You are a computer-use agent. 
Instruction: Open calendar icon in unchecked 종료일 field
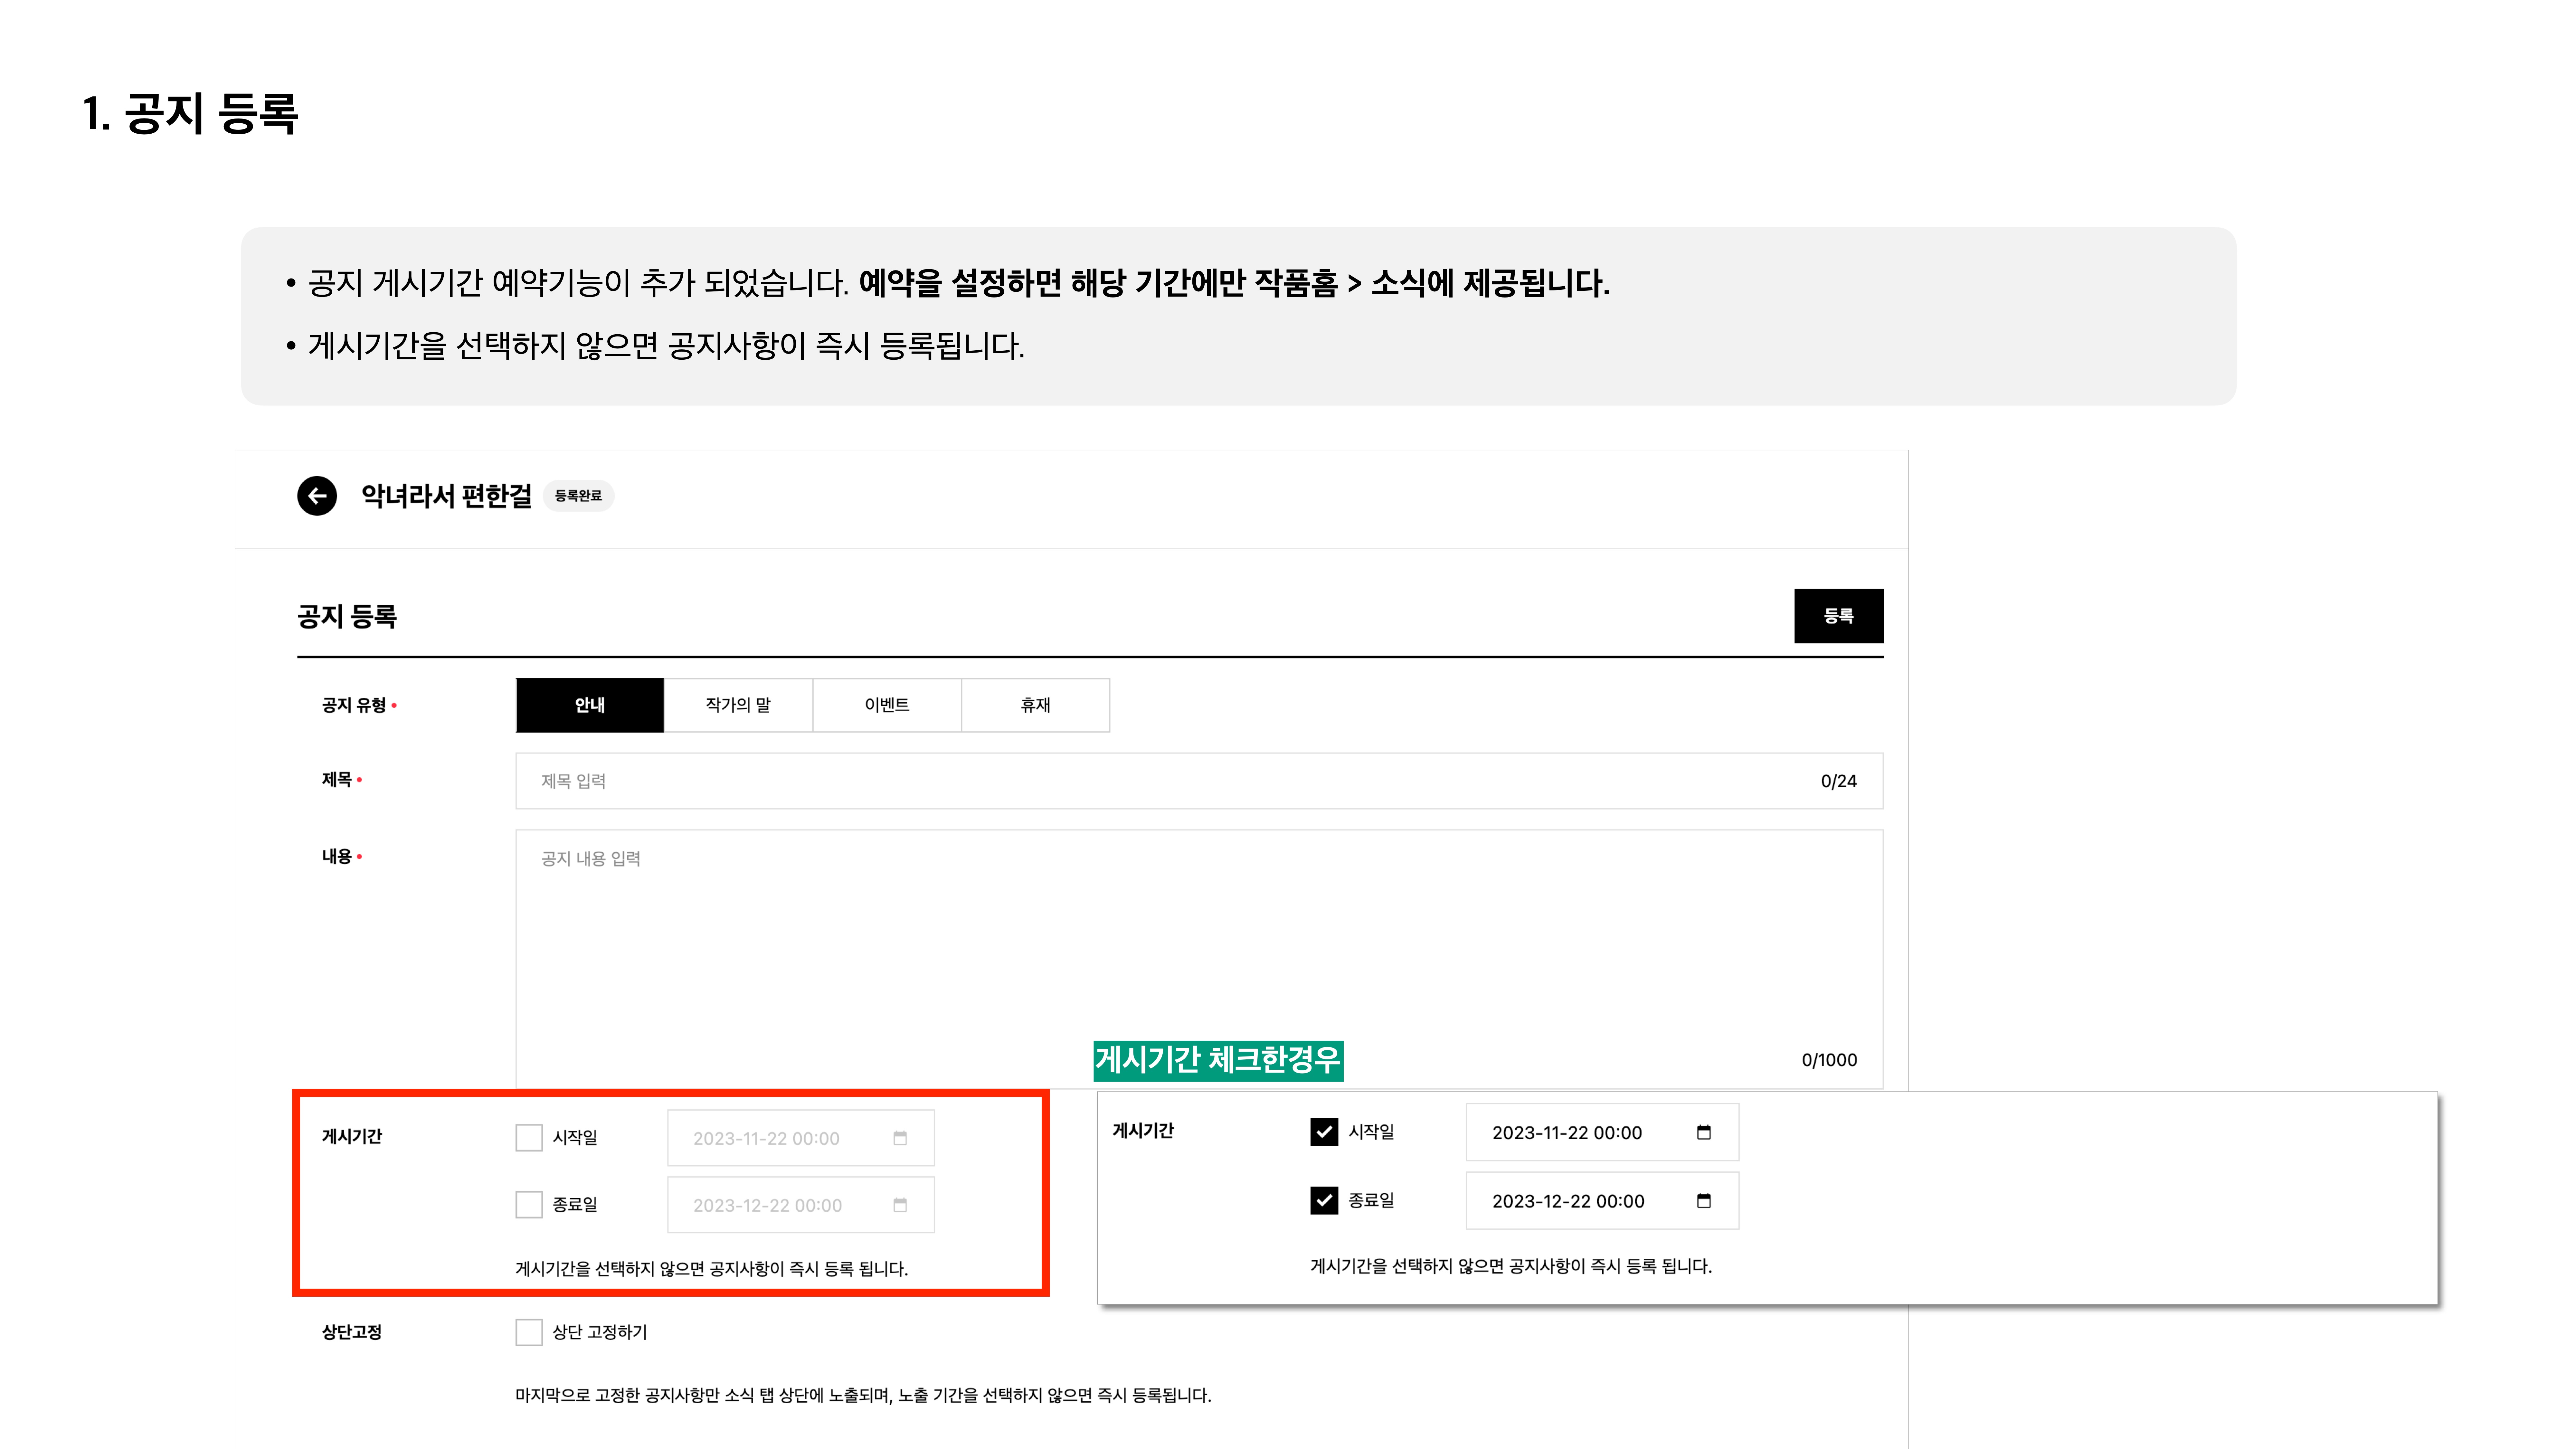click(900, 1205)
